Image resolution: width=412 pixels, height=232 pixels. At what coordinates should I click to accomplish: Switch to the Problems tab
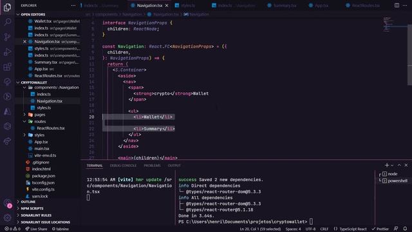152,166
